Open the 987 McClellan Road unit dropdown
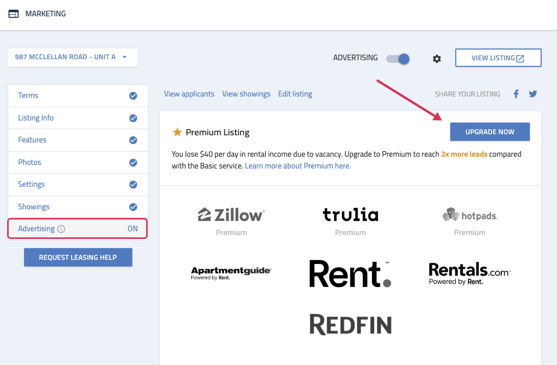 click(73, 58)
